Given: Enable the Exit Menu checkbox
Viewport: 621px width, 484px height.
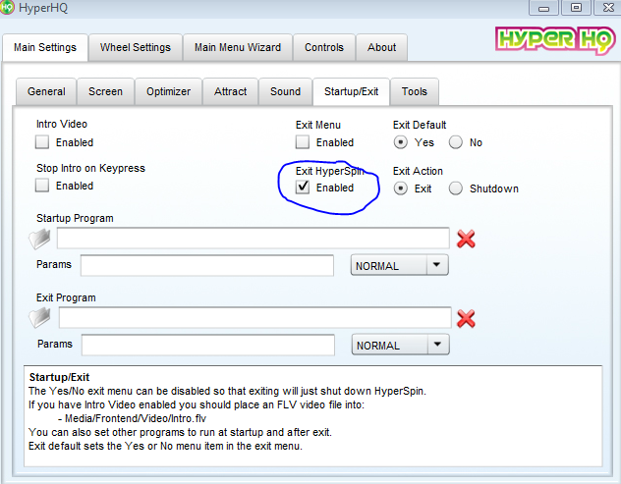Looking at the screenshot, I should [304, 142].
